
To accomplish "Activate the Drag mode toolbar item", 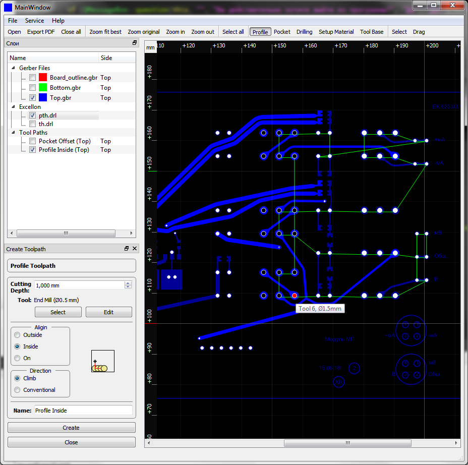I will [419, 32].
